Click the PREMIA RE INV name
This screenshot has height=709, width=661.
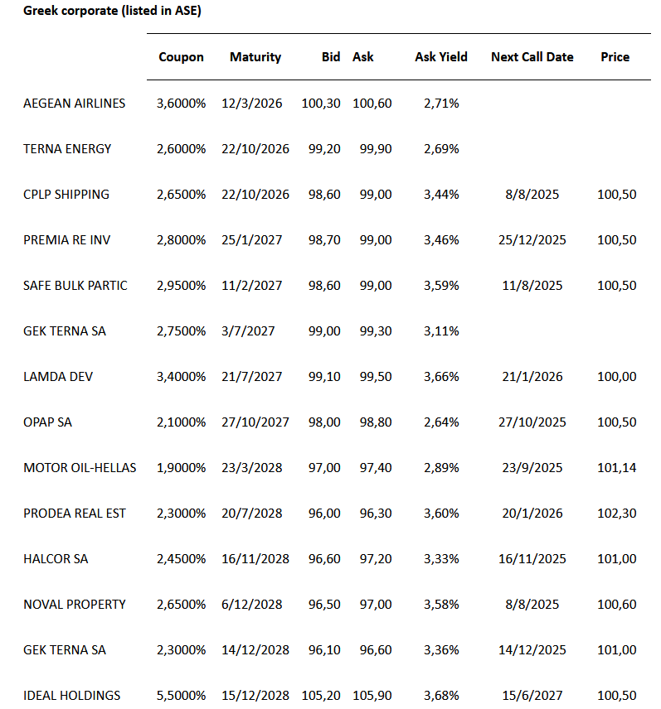66,240
